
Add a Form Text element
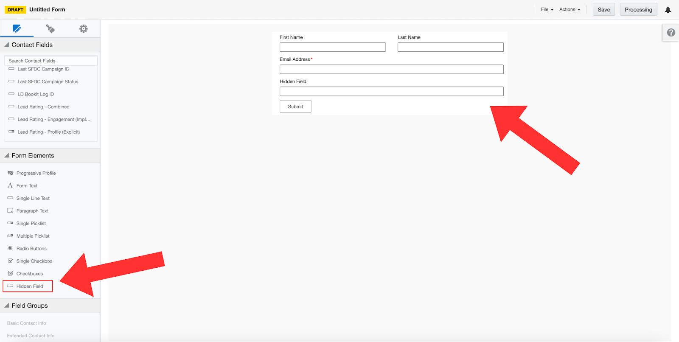tap(27, 186)
